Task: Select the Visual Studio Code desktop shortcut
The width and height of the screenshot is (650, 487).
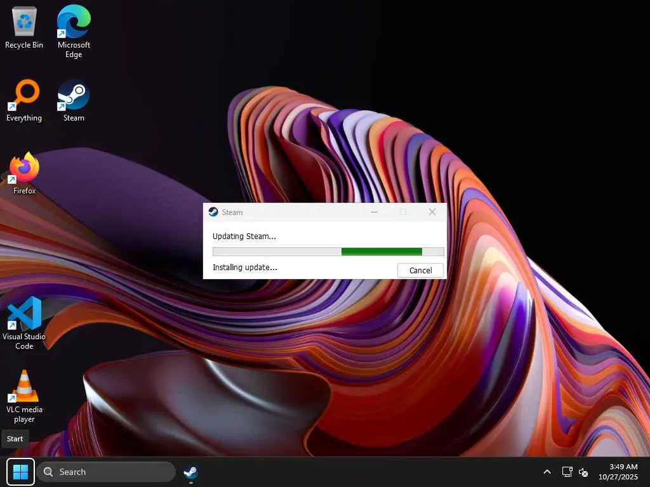Action: (x=24, y=323)
